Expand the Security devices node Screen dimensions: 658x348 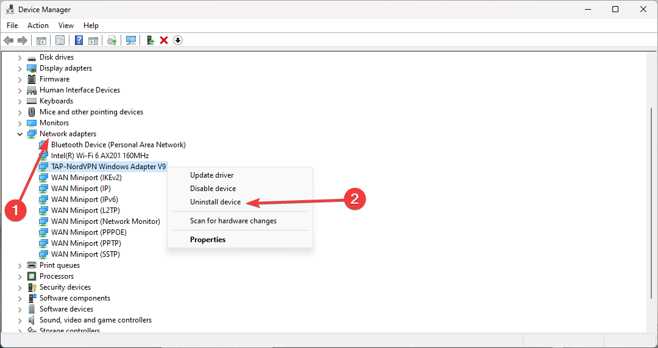click(19, 287)
